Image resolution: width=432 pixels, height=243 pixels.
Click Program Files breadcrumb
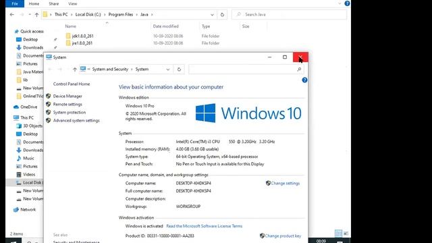point(121,14)
